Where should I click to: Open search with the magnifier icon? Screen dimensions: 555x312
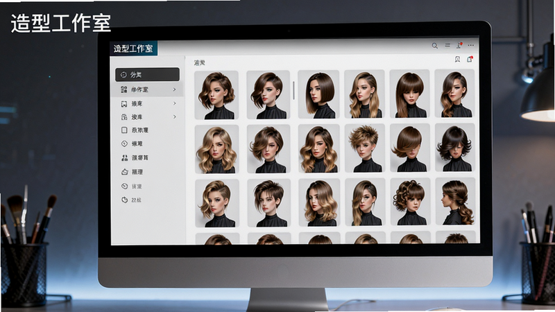click(x=435, y=46)
